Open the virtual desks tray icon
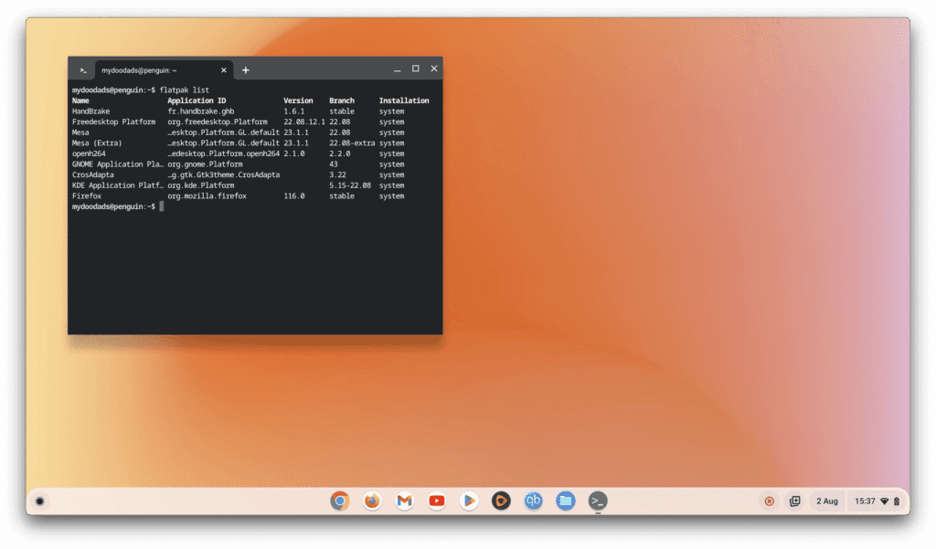The image size is (936, 549). click(x=794, y=501)
